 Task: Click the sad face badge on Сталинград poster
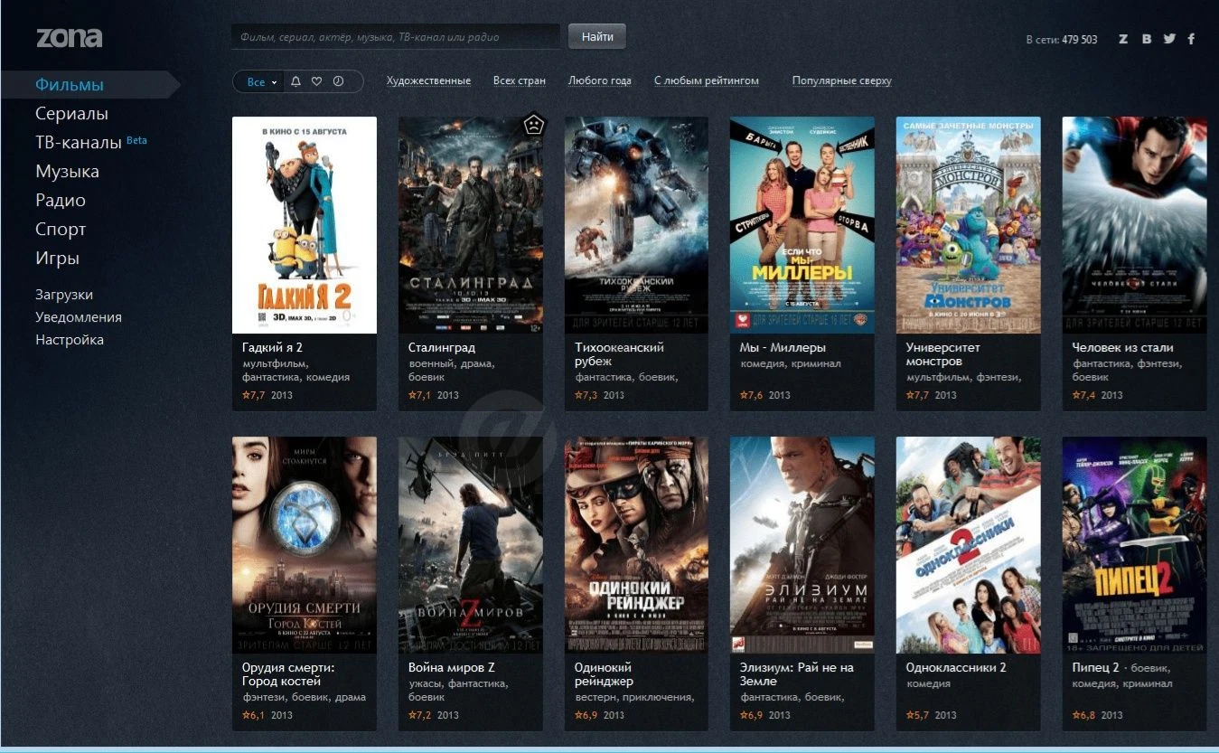[534, 124]
